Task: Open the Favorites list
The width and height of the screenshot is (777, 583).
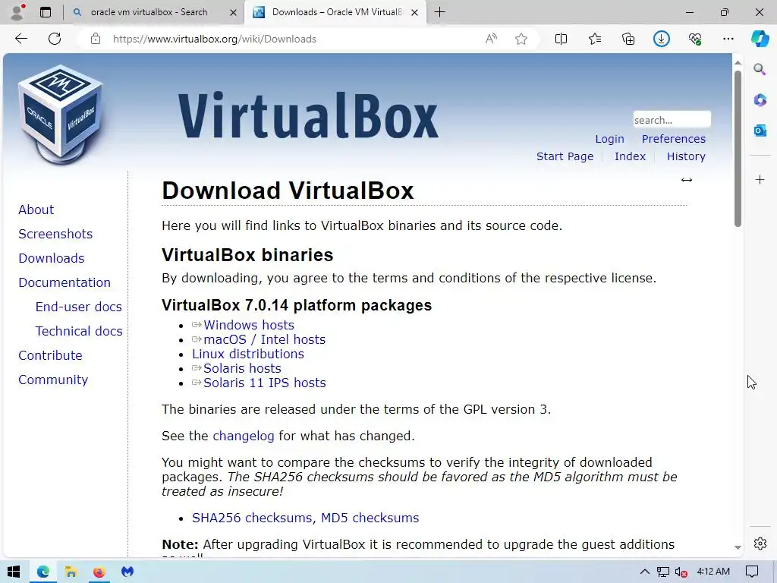Action: point(595,39)
